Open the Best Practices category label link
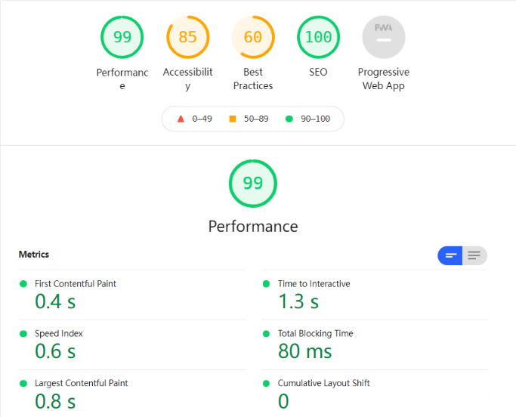The height and width of the screenshot is (417, 516). (x=253, y=79)
